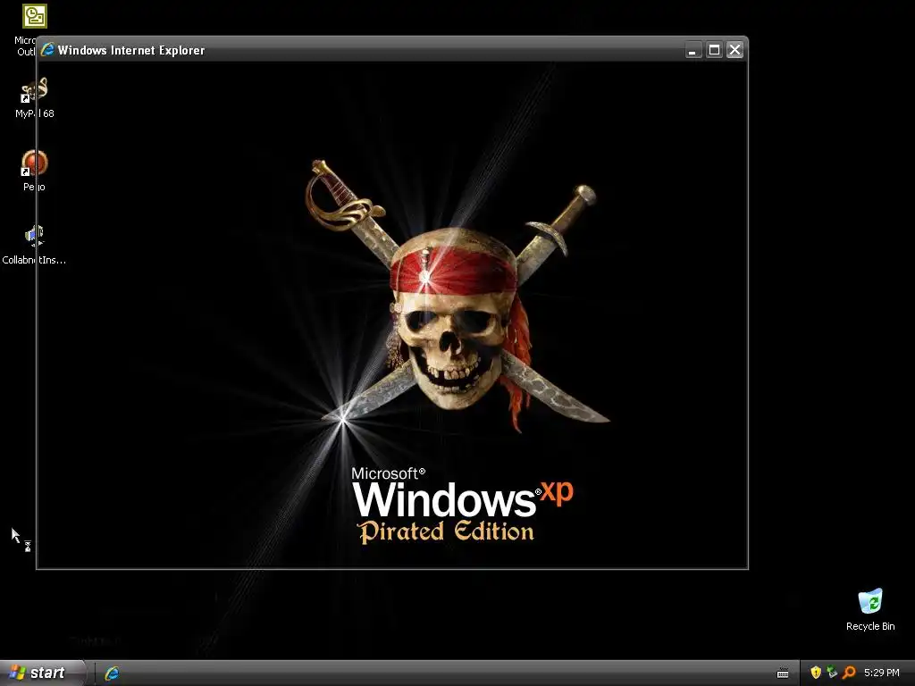Viewport: 915px width, 686px height.
Task: Click the yellow security shield tray icon
Action: 816,673
